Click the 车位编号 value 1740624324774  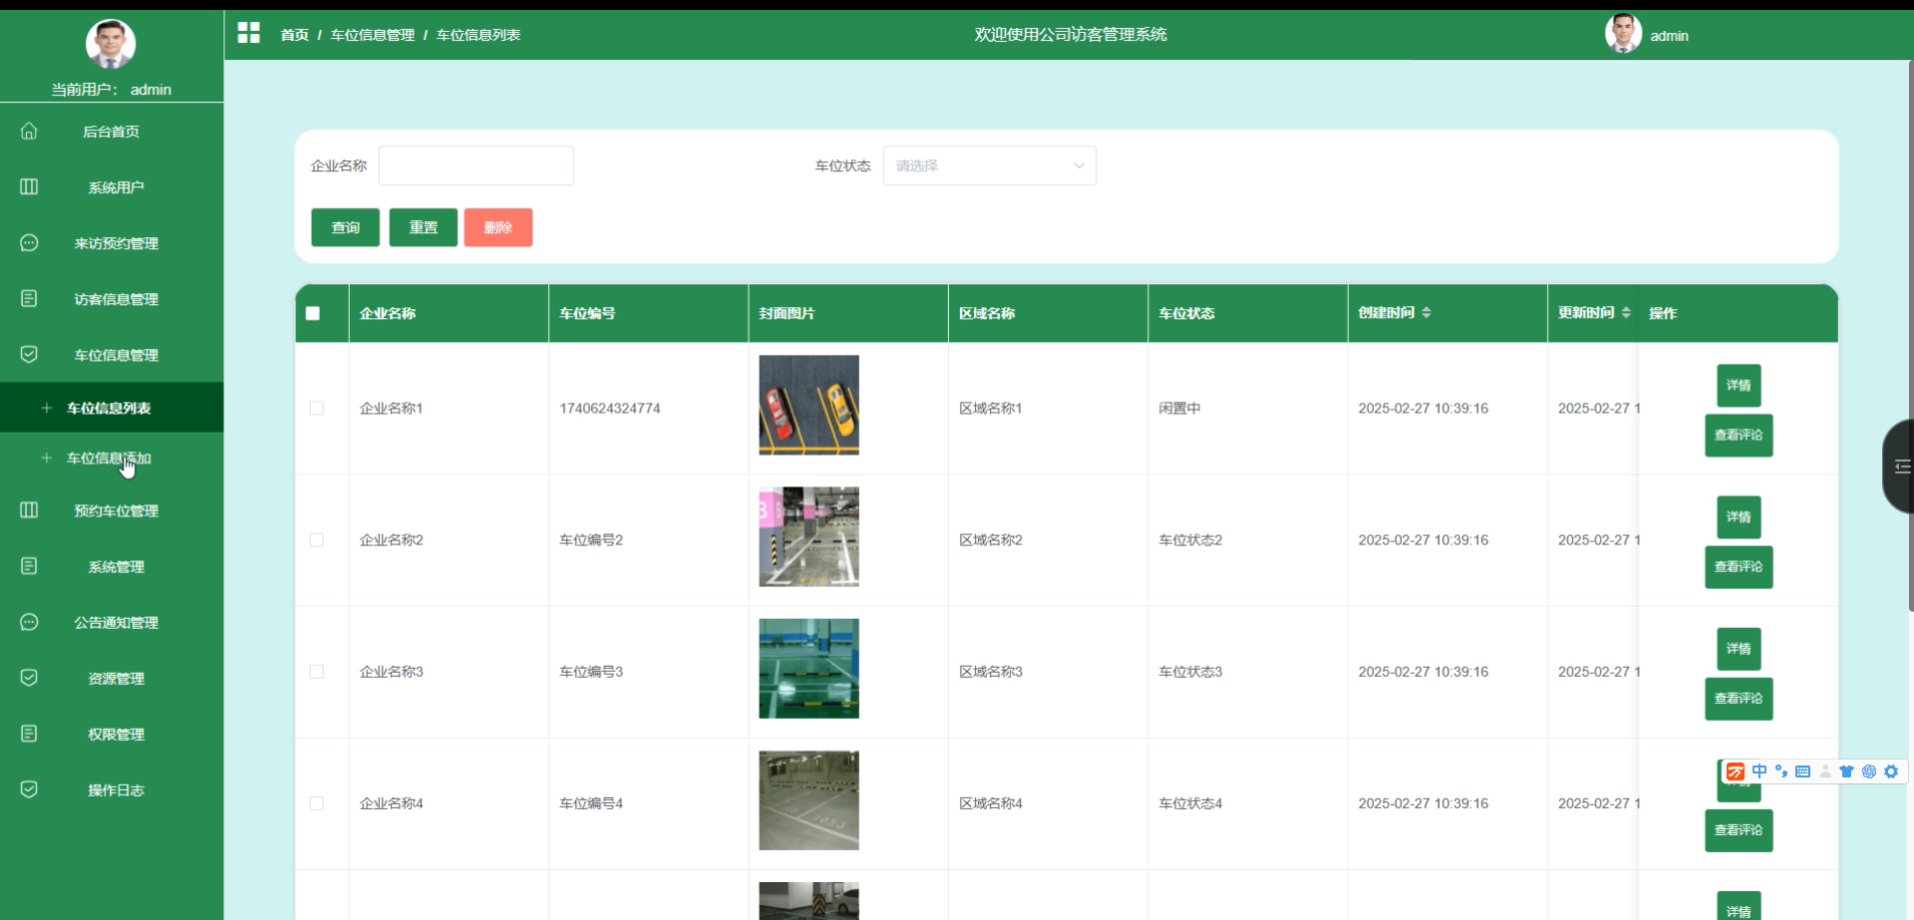pyautogui.click(x=610, y=409)
